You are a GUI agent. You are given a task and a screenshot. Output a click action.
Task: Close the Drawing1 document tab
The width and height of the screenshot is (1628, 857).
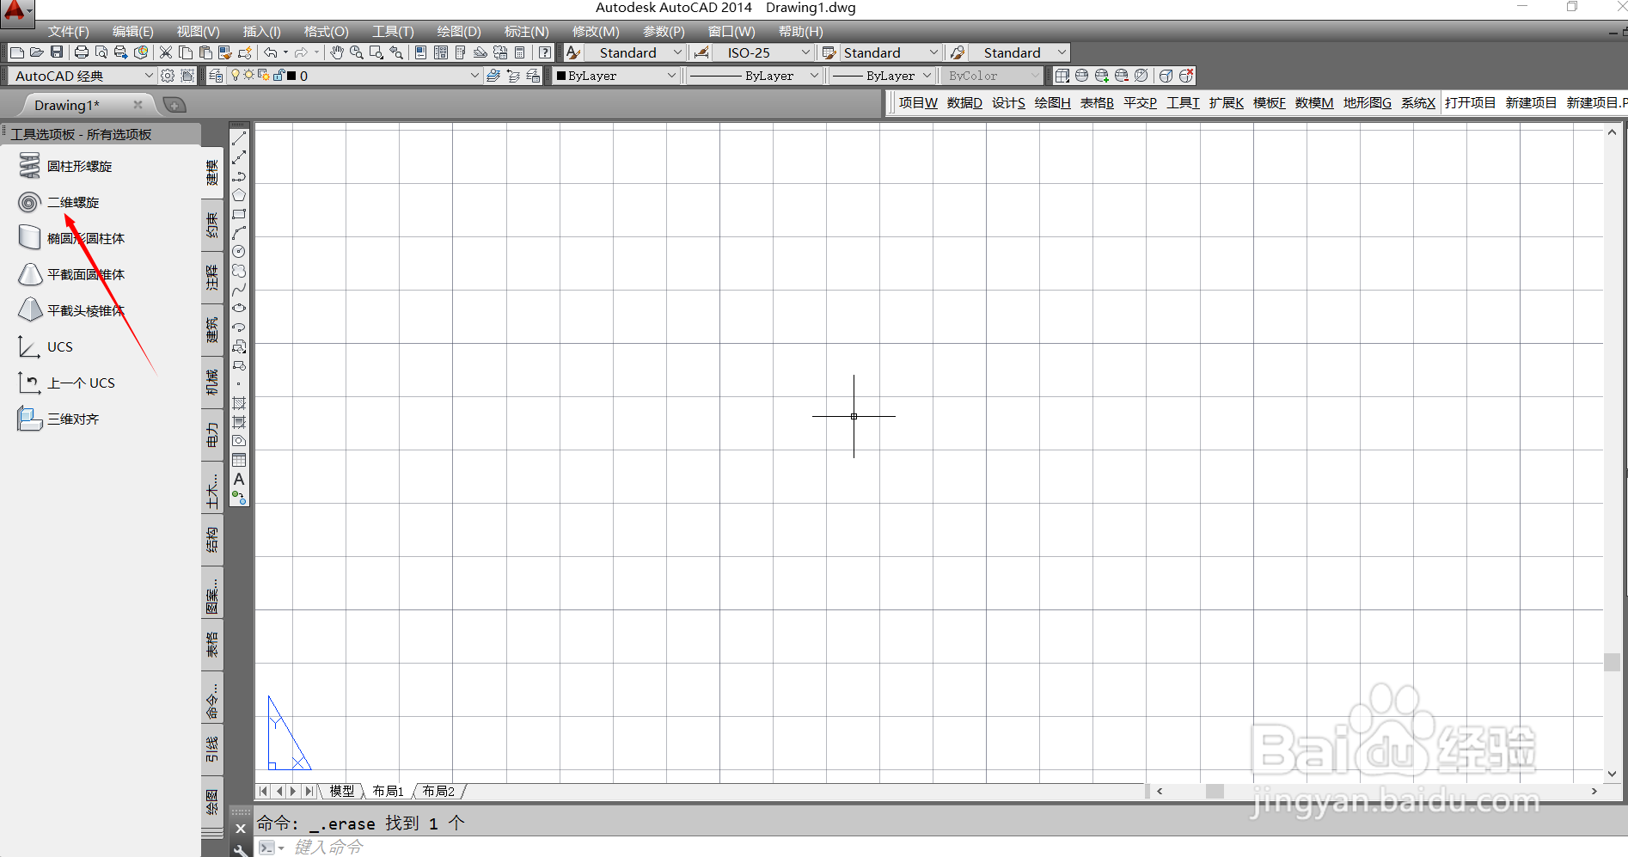(138, 104)
